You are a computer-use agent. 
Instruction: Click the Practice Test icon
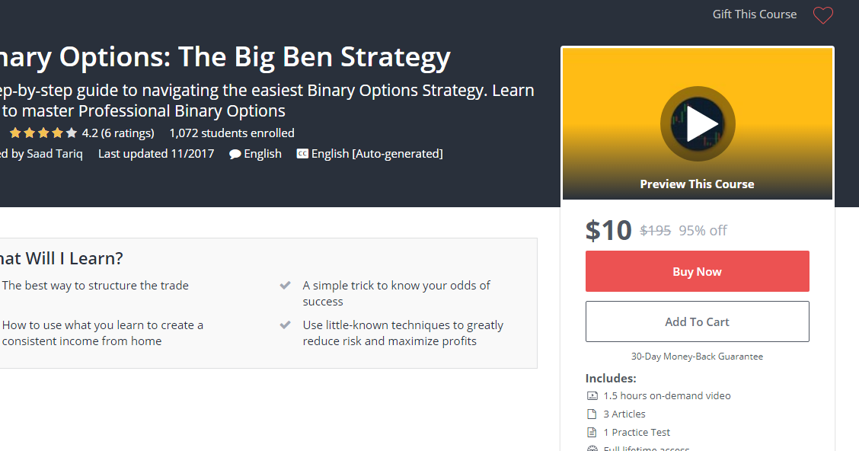pyautogui.click(x=592, y=433)
